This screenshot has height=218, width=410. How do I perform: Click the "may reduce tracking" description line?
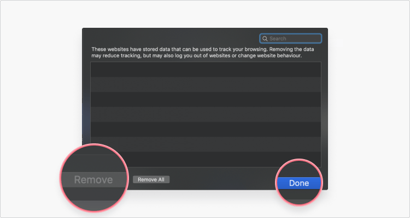pos(197,56)
